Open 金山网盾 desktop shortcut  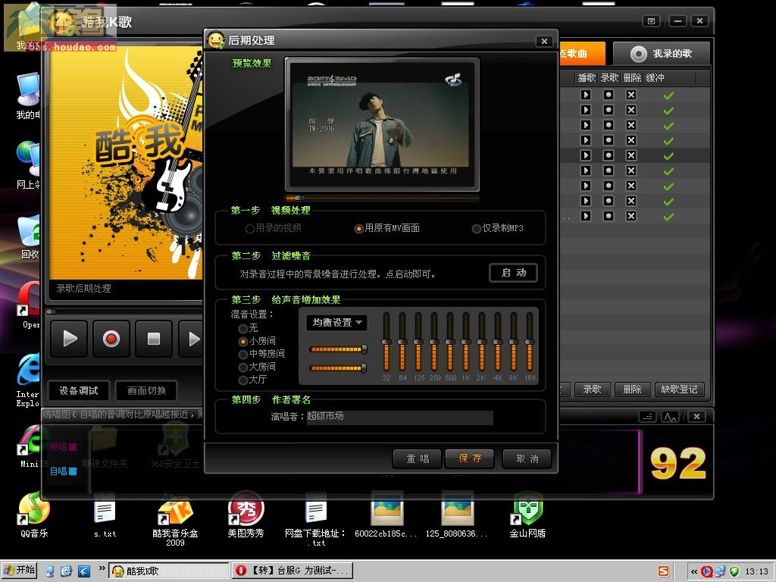(527, 516)
